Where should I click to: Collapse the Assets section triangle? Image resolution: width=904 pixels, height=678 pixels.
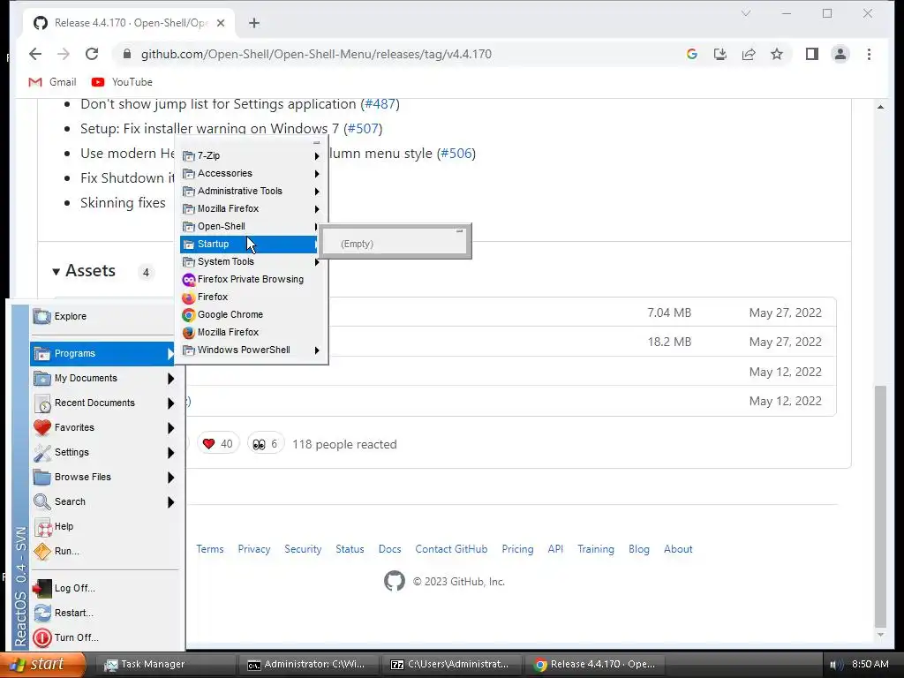[56, 272]
